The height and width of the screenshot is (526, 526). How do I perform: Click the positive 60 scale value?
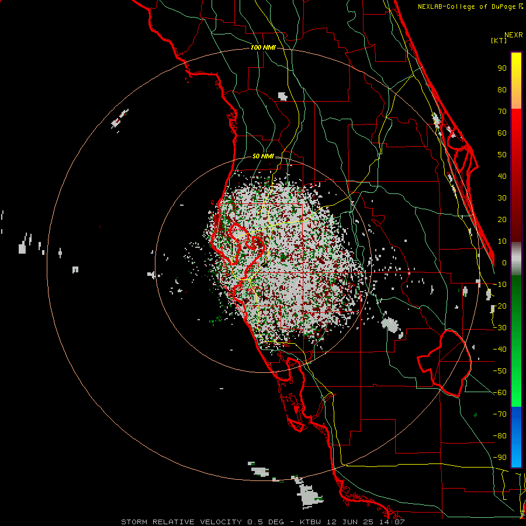(x=502, y=133)
